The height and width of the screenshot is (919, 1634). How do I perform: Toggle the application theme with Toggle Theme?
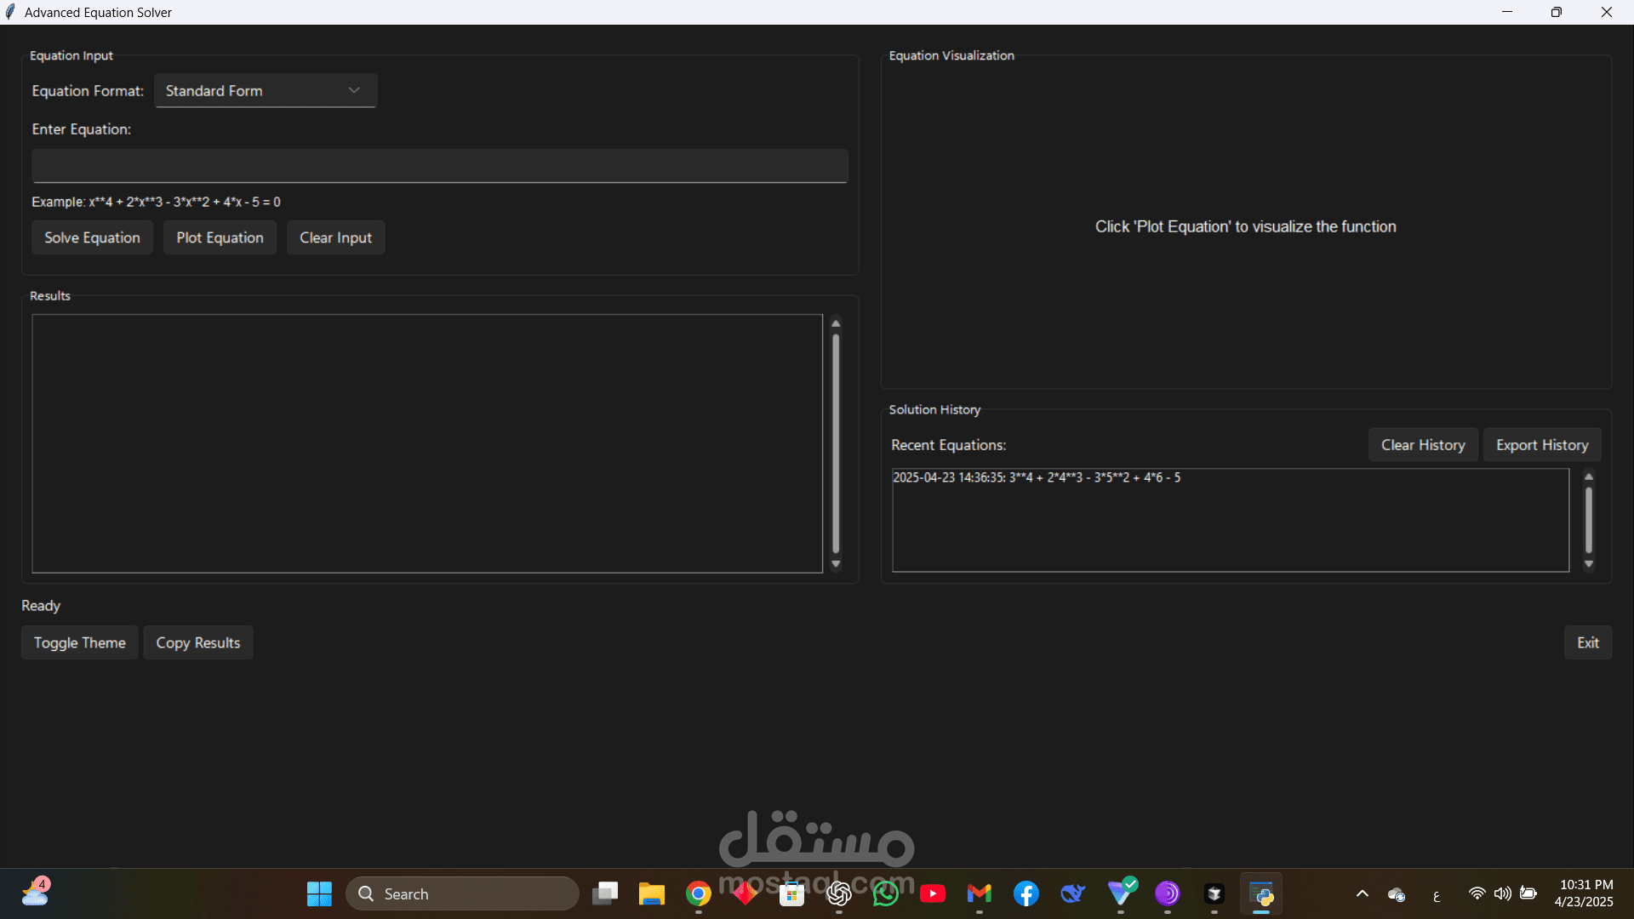[x=79, y=642]
